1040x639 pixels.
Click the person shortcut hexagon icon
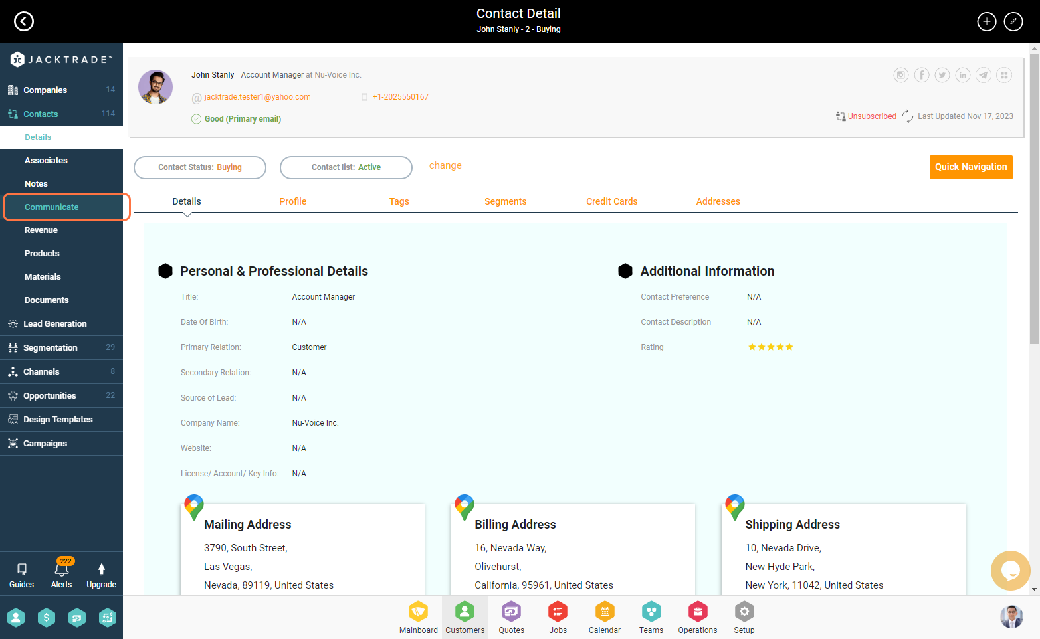coord(16,618)
